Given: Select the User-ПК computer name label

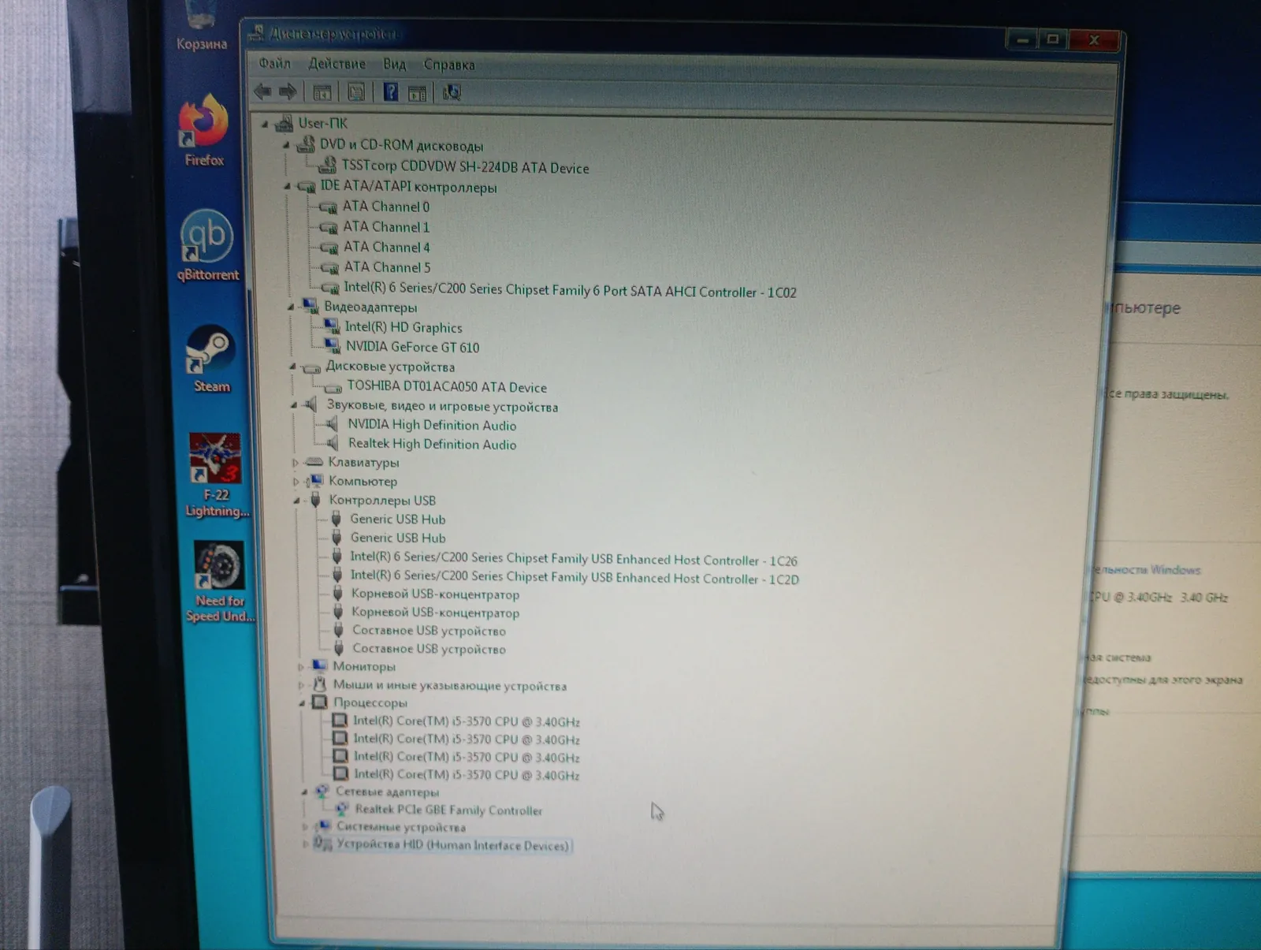Looking at the screenshot, I should pos(322,123).
